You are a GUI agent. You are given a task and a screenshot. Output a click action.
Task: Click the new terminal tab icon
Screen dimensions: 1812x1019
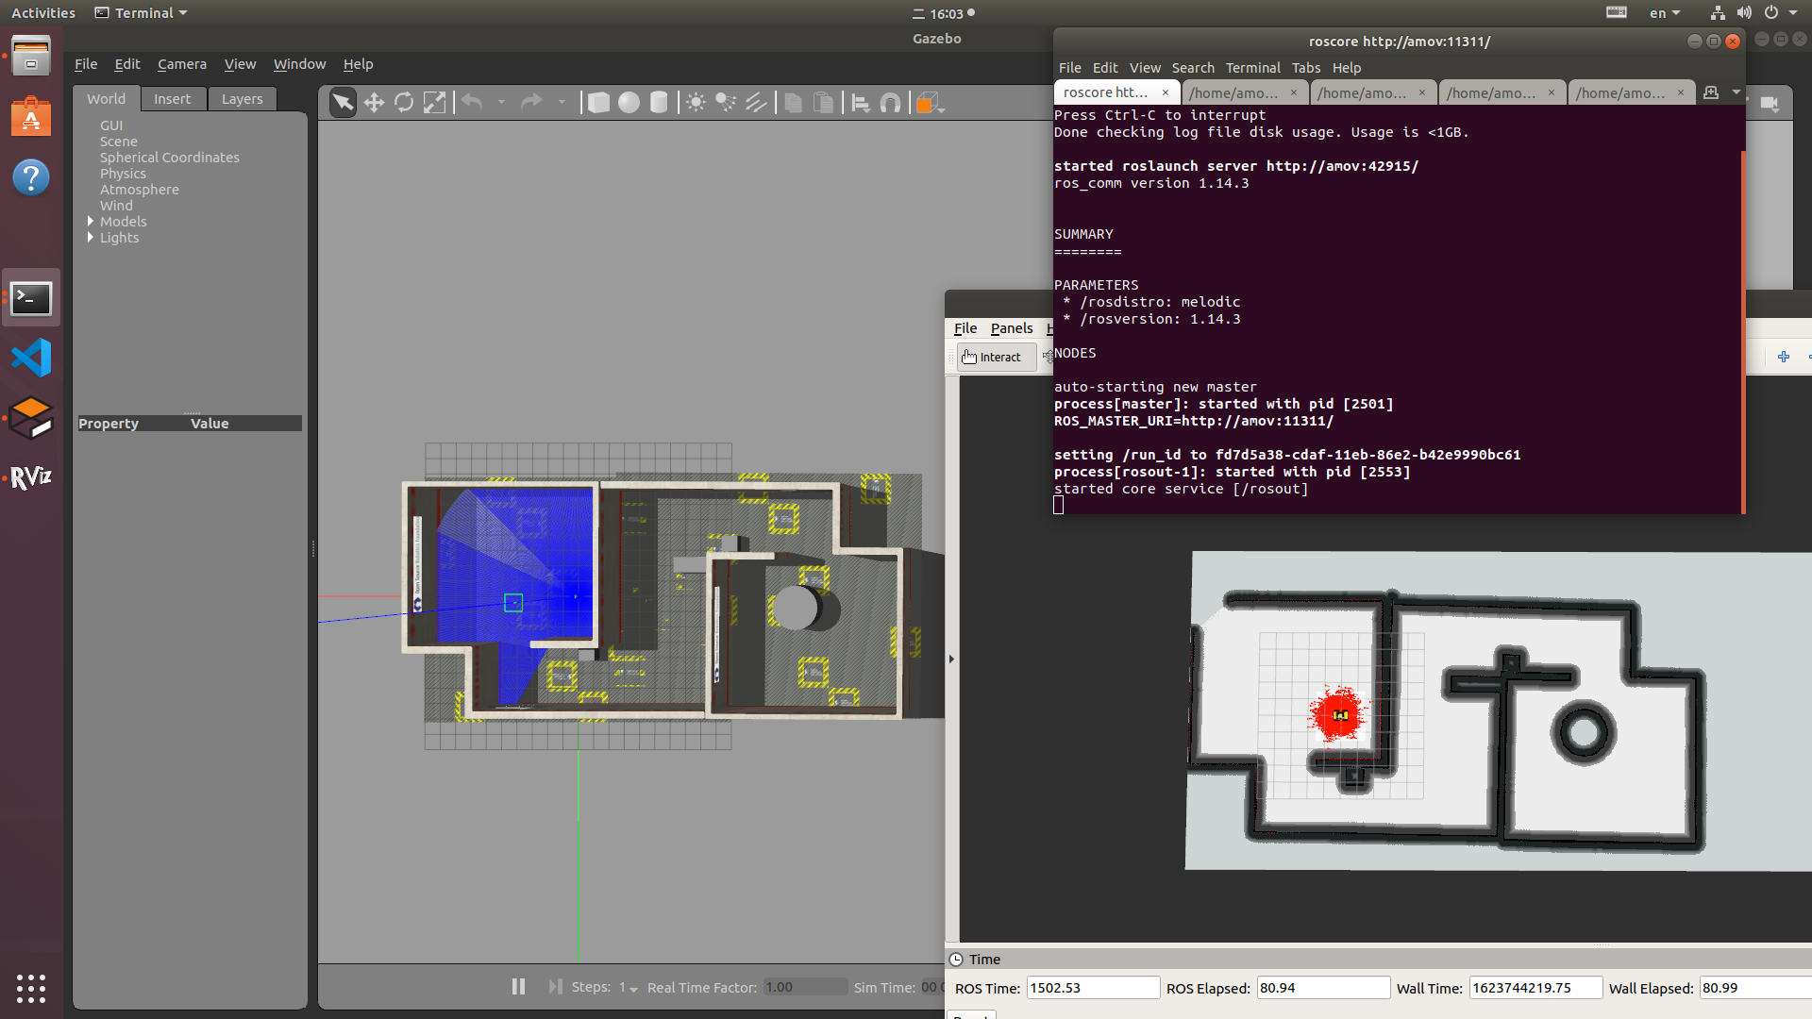coord(1711,92)
